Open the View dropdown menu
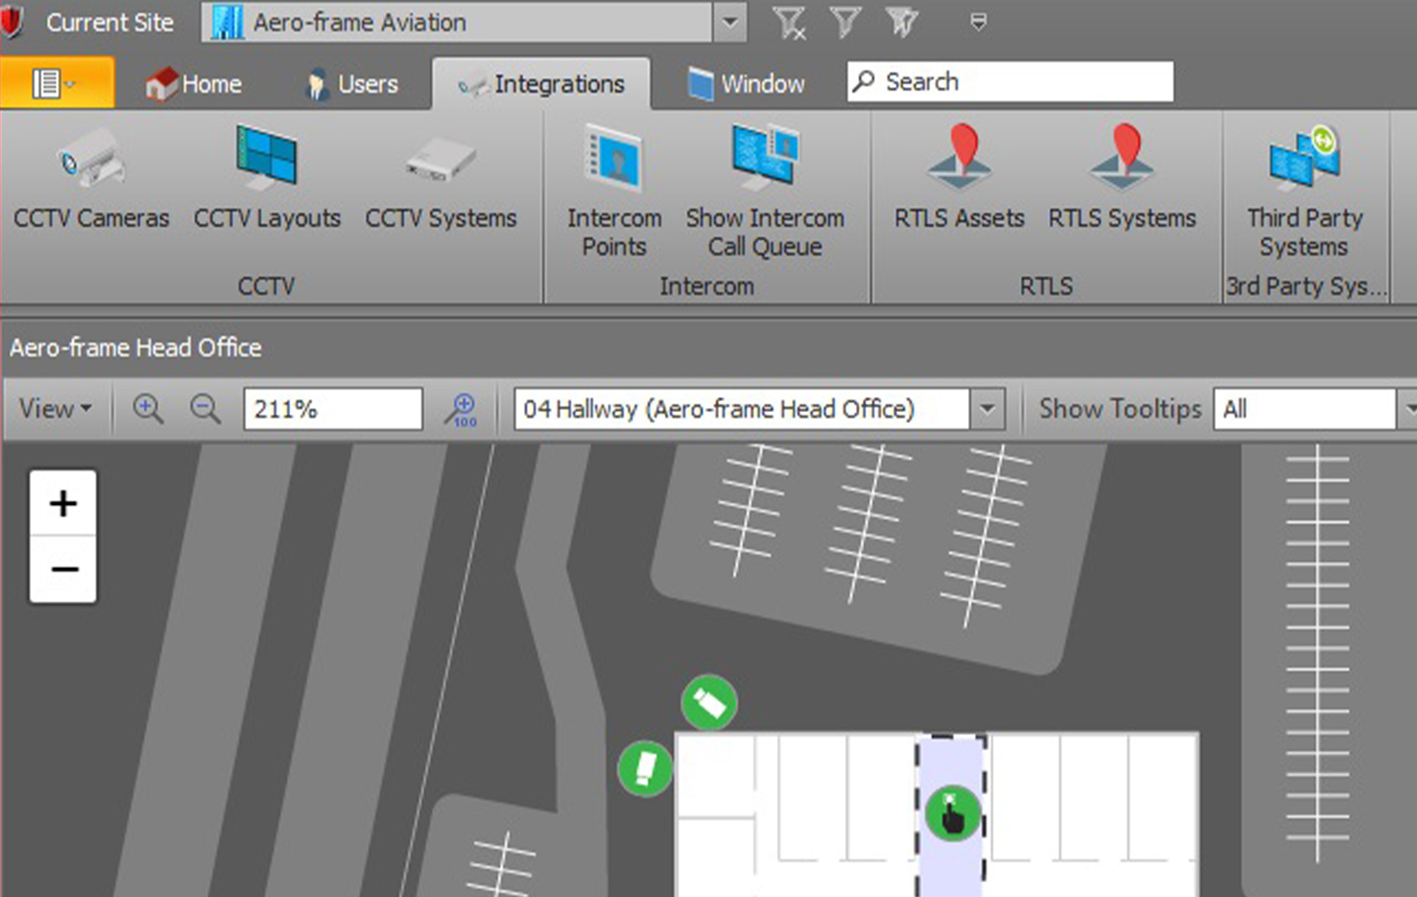The width and height of the screenshot is (1417, 897). coord(56,409)
